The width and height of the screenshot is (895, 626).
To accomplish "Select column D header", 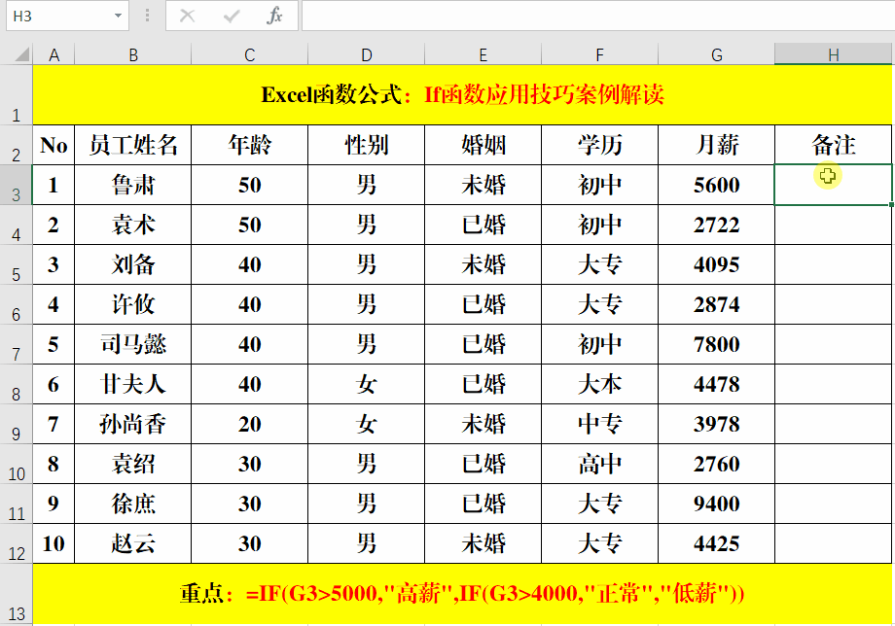I will 367,54.
